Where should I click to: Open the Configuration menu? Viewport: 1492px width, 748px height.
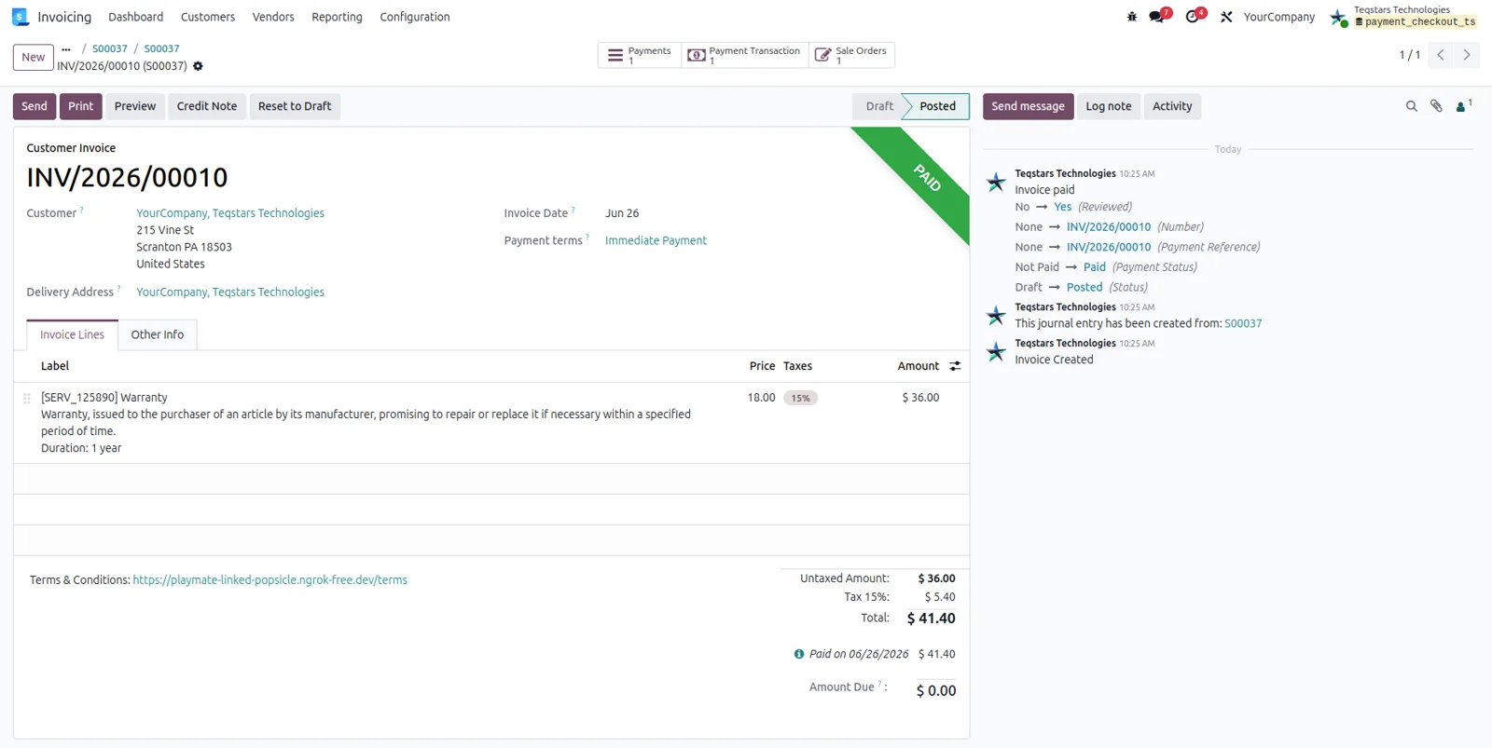[x=415, y=17]
